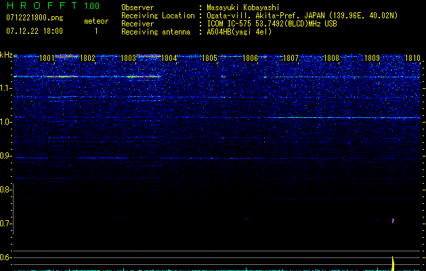Click the ICOM IC-575 receiver description

click(272, 24)
